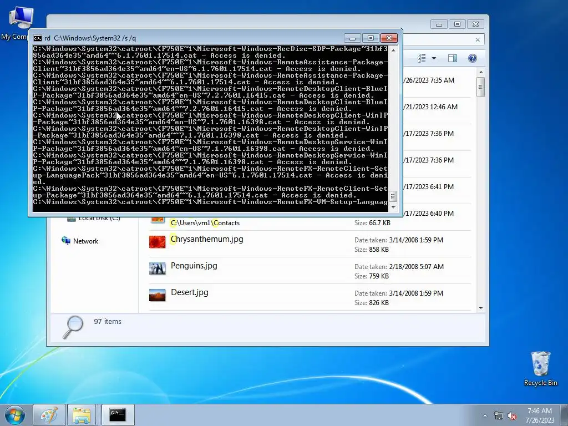
Task: Click the Network icon in navigation pane
Action: point(66,241)
